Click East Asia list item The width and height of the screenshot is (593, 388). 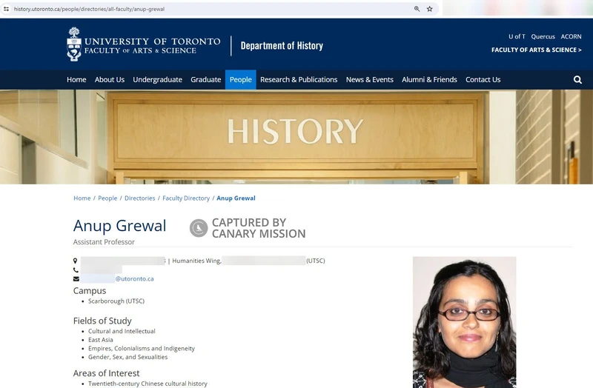101,340
